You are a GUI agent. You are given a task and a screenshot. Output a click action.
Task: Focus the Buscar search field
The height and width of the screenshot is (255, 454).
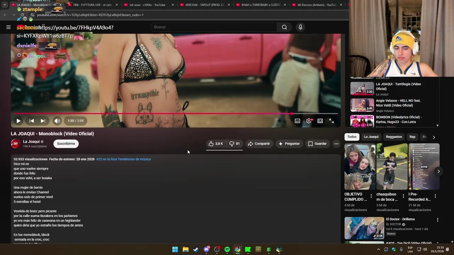214,27
